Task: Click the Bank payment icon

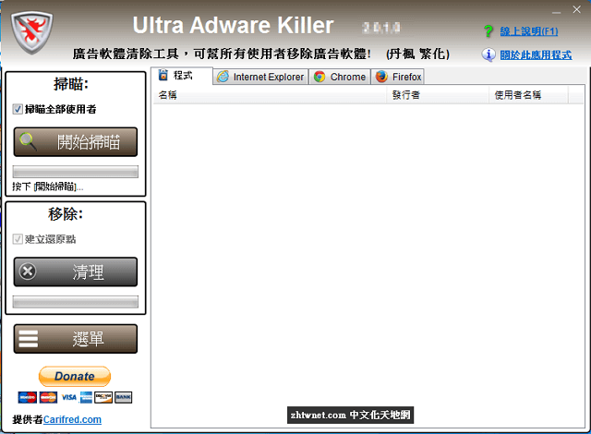Action: [123, 397]
